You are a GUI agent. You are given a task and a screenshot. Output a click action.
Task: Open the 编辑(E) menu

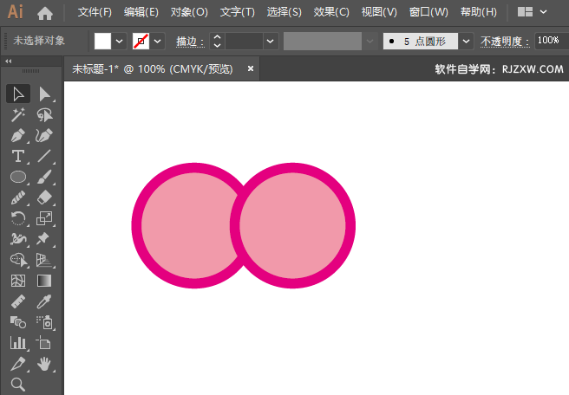[141, 12]
